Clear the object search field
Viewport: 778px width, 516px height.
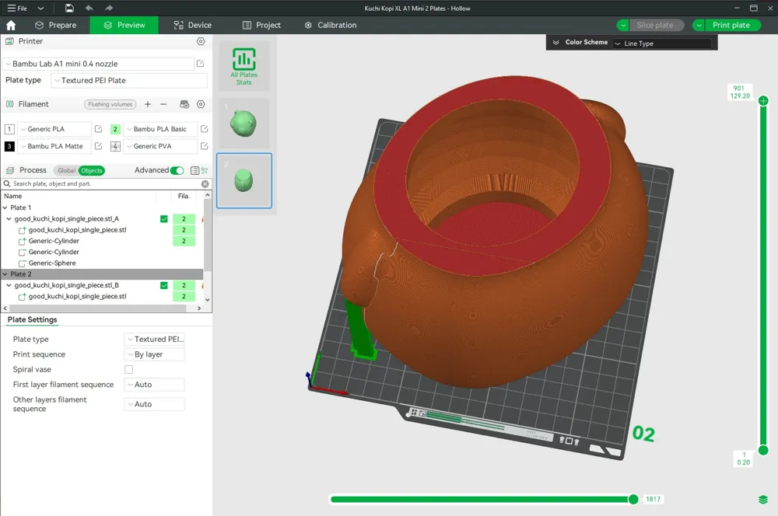[205, 184]
